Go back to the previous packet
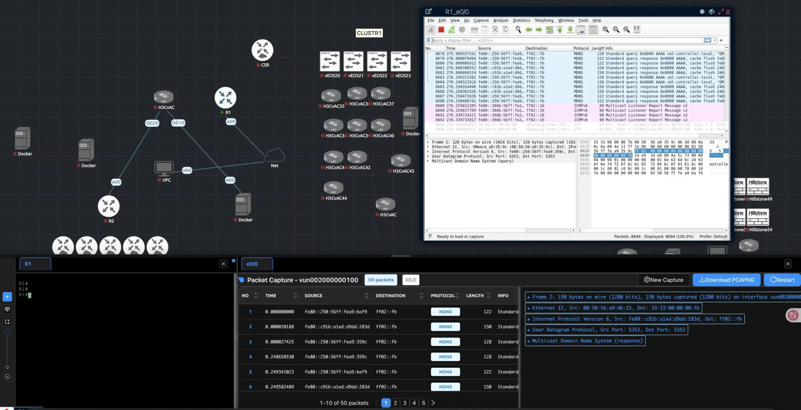 point(528,30)
